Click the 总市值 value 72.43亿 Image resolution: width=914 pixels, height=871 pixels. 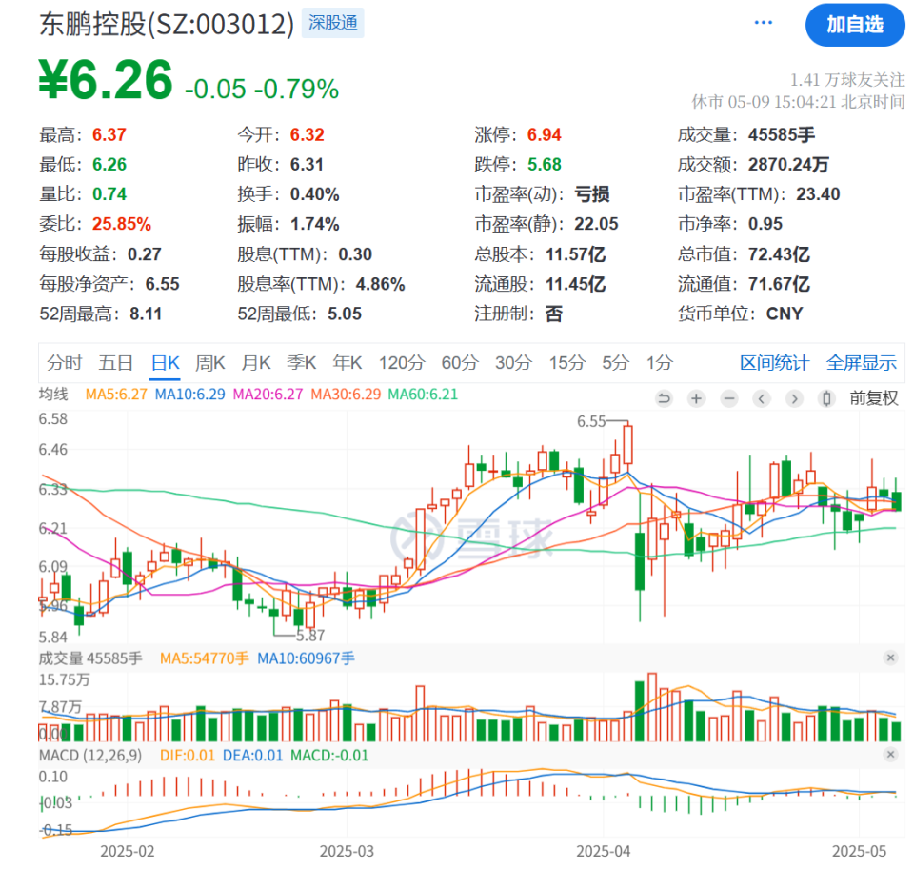(780, 254)
